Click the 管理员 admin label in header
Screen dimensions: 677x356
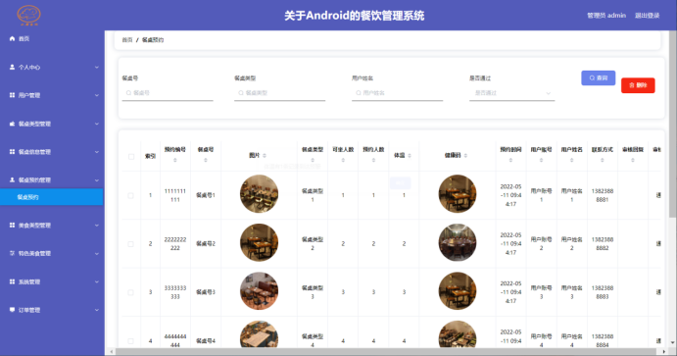point(606,16)
